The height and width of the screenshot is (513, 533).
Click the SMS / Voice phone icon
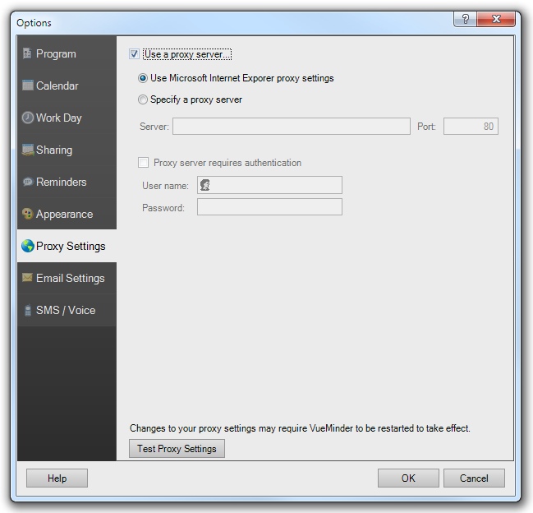(28, 310)
